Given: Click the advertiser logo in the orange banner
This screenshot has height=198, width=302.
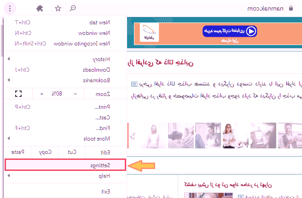Looking at the screenshot, I should pyautogui.click(x=149, y=32).
